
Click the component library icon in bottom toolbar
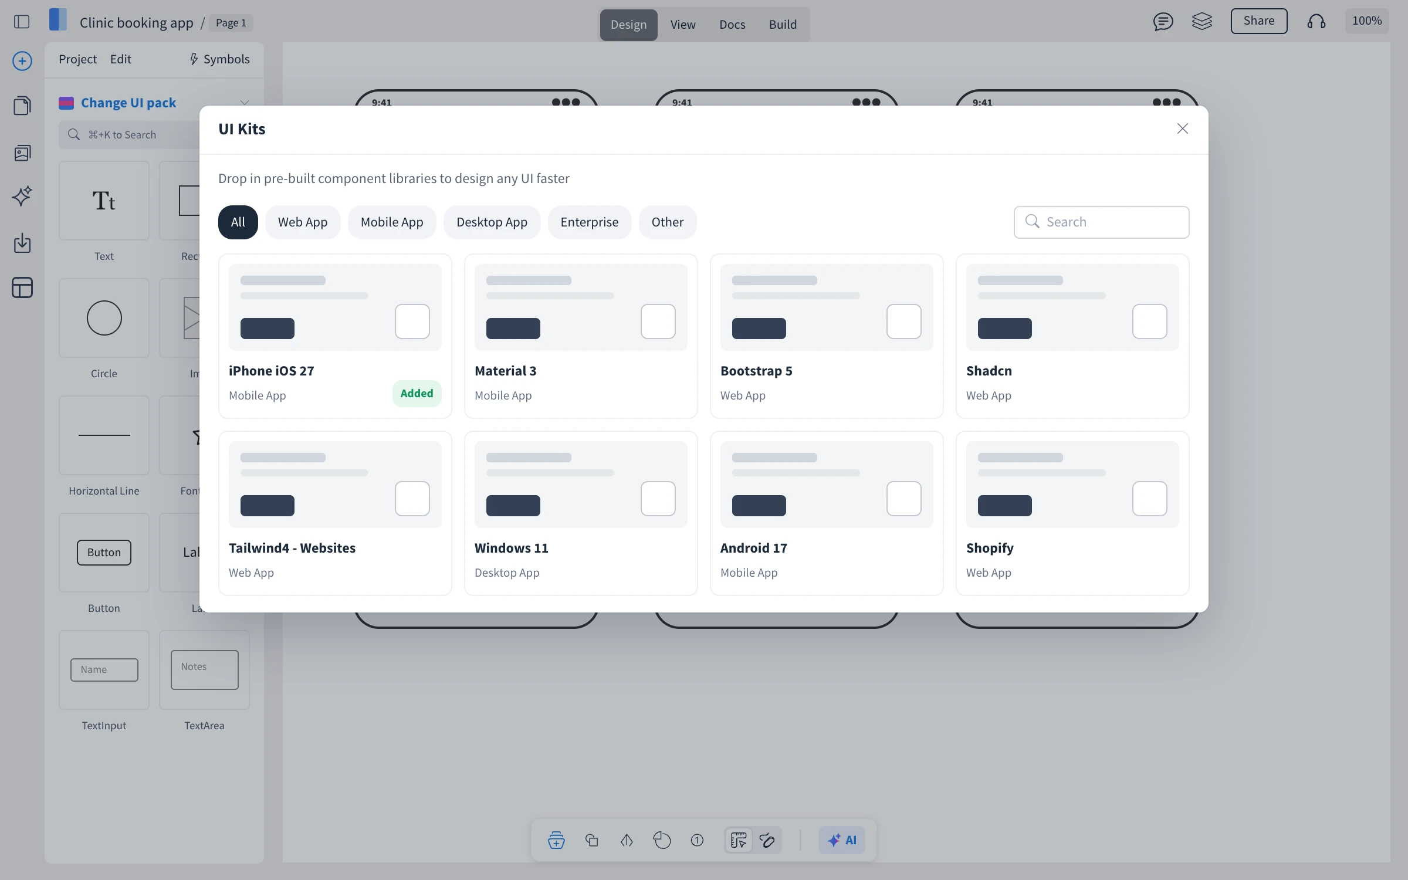556,840
